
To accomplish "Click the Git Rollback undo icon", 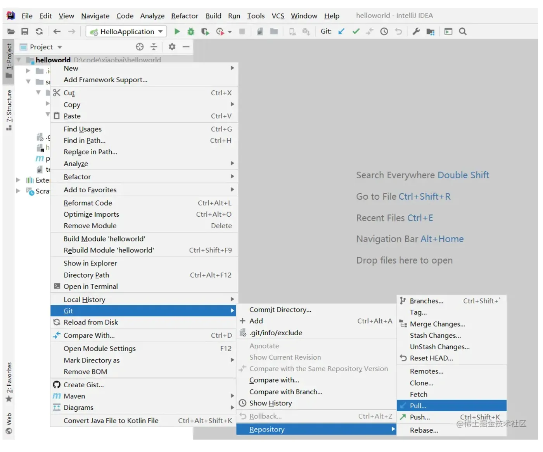I will point(398,31).
